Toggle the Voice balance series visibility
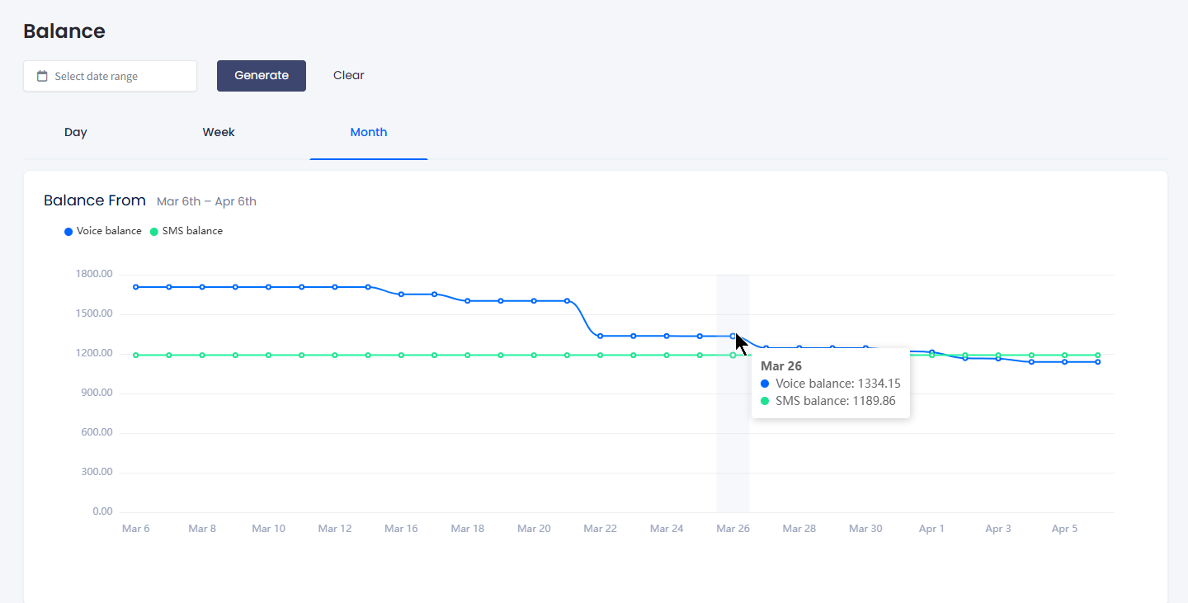The image size is (1188, 603). 102,231
